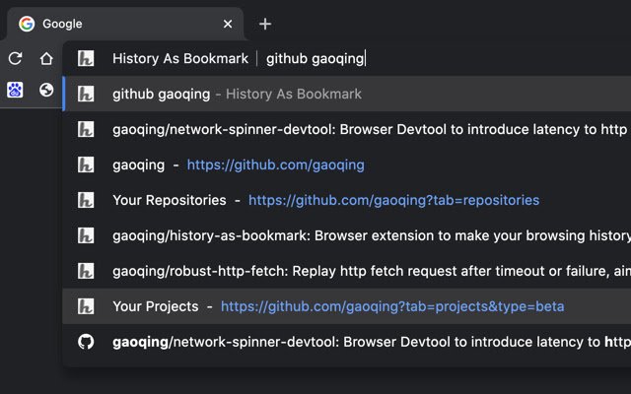Open the ?tab=projects&type=beta URL suggestion
The width and height of the screenshot is (631, 394).
392,306
